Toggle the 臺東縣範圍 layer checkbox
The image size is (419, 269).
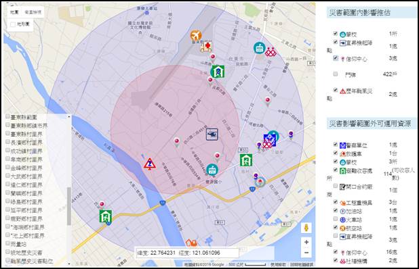click(7, 117)
